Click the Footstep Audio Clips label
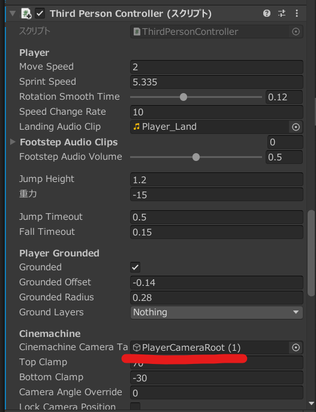The width and height of the screenshot is (316, 412). pyautogui.click(x=69, y=142)
